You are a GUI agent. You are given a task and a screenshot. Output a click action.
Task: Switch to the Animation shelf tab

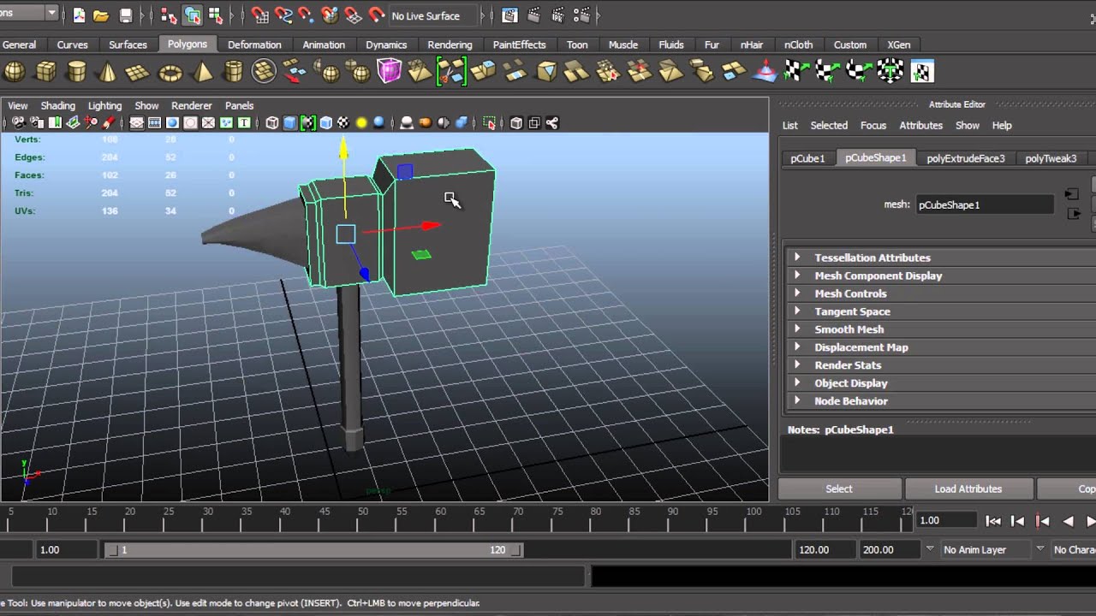pos(324,44)
